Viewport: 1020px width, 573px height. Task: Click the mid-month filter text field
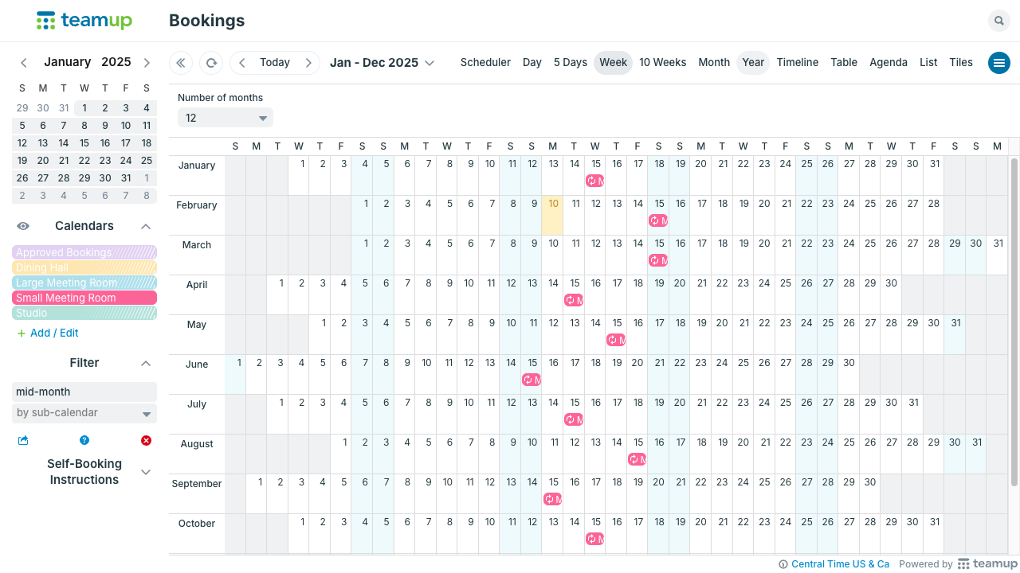point(84,392)
